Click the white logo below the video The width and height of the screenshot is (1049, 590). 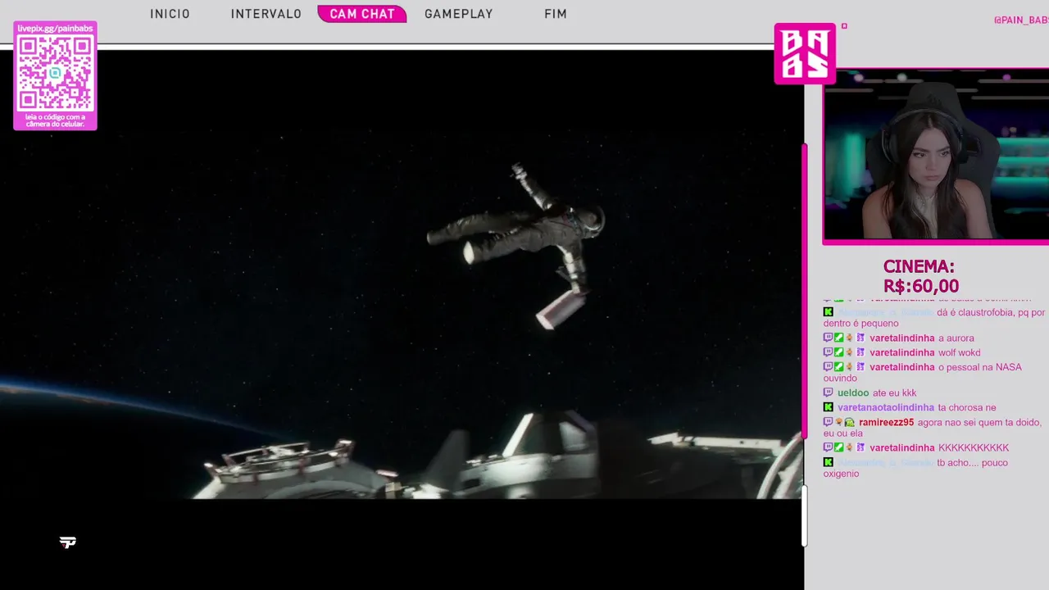click(x=68, y=542)
